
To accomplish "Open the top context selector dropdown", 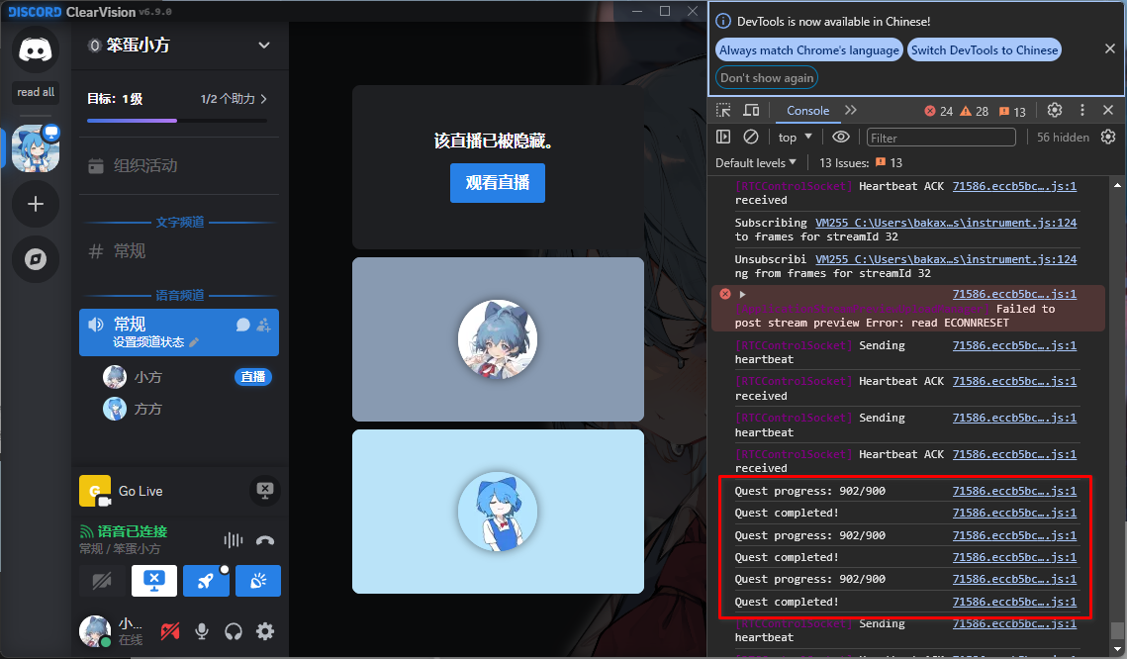I will [x=795, y=137].
